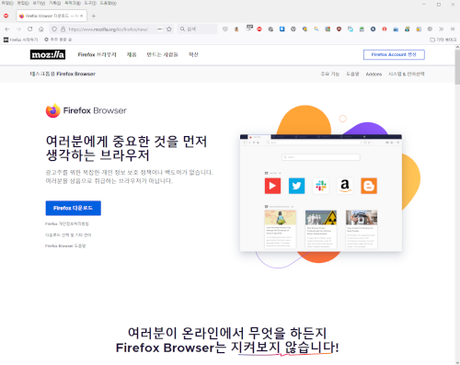Open the Firefox 시작하기 bookmark
460x365 pixels.
[x=20, y=40]
